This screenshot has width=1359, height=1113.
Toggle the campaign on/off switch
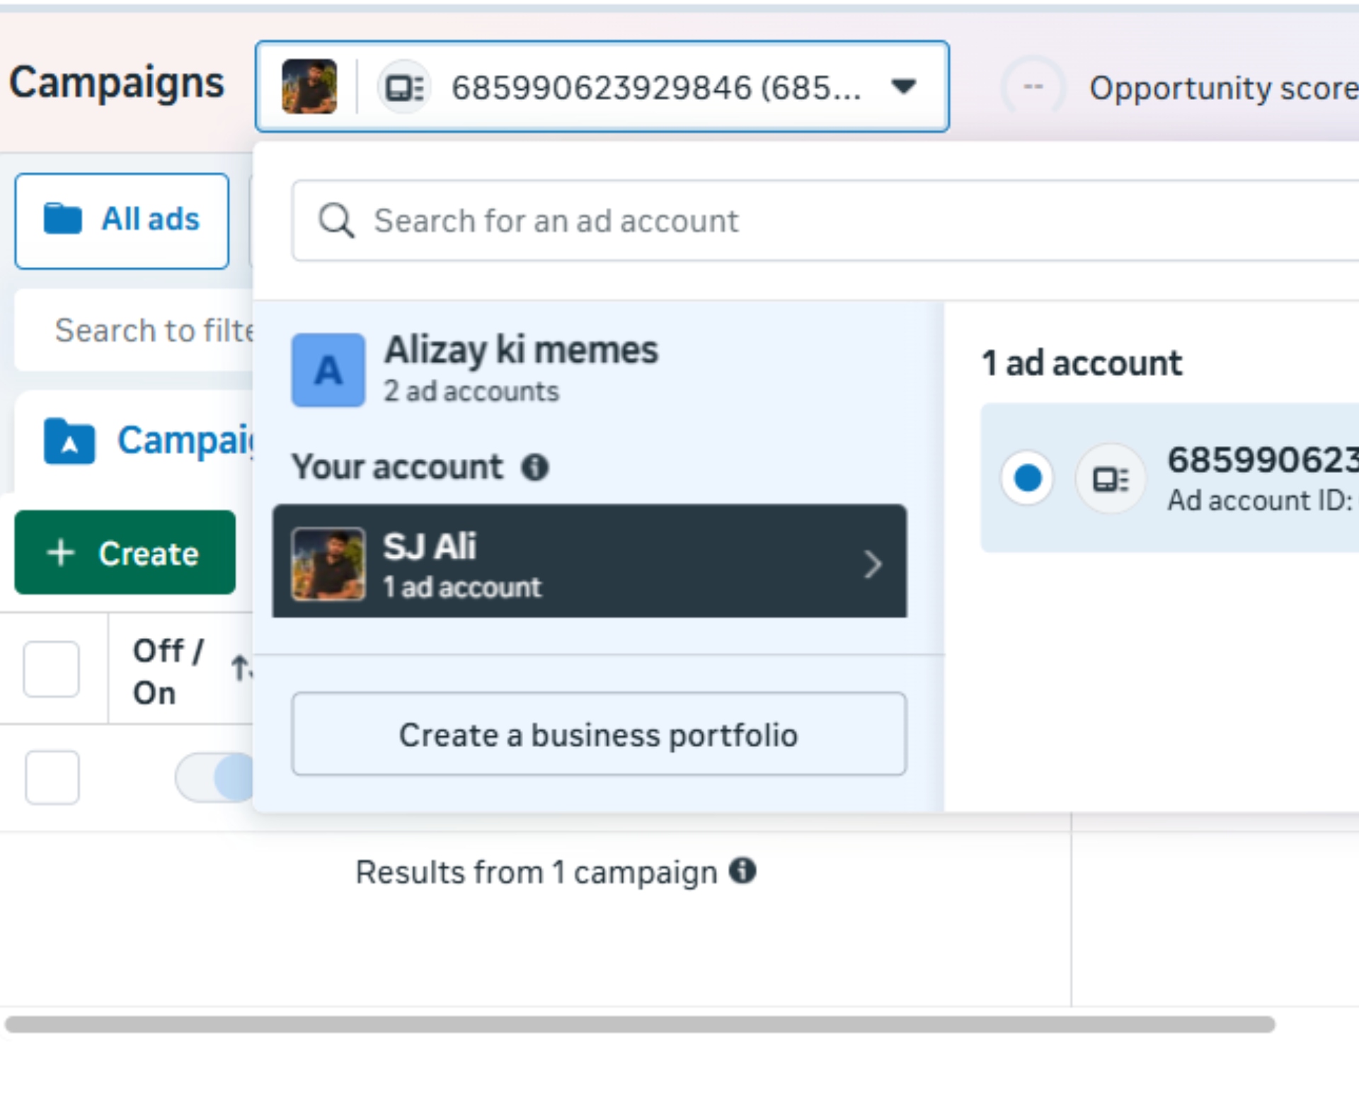pyautogui.click(x=216, y=777)
